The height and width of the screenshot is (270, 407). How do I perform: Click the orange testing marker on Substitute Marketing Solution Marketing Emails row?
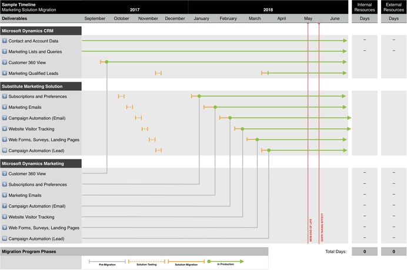pyautogui.click(x=129, y=107)
